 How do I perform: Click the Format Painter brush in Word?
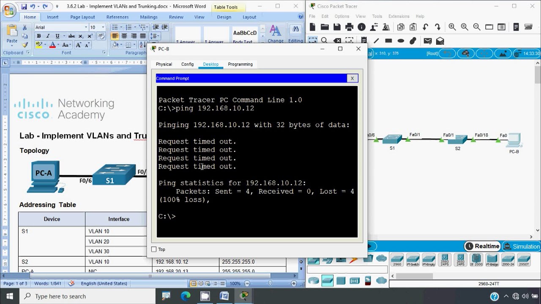pos(25,45)
